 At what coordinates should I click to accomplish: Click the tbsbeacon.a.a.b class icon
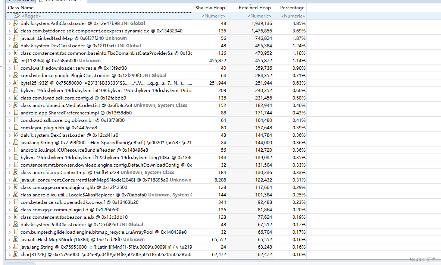[16, 217]
